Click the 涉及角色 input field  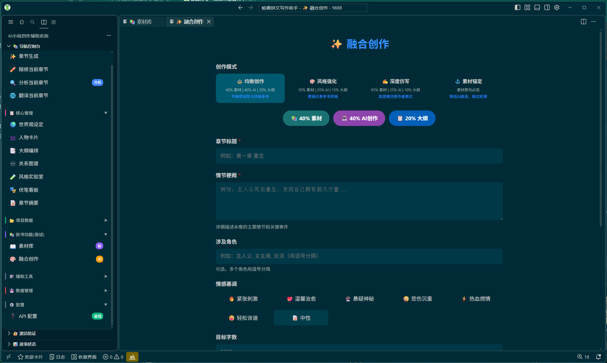click(x=359, y=256)
